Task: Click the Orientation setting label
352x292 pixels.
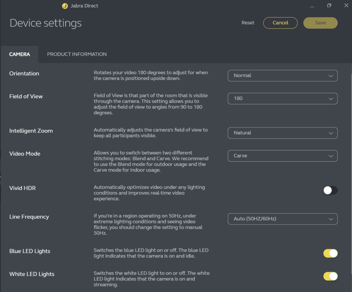Action: pos(24,74)
